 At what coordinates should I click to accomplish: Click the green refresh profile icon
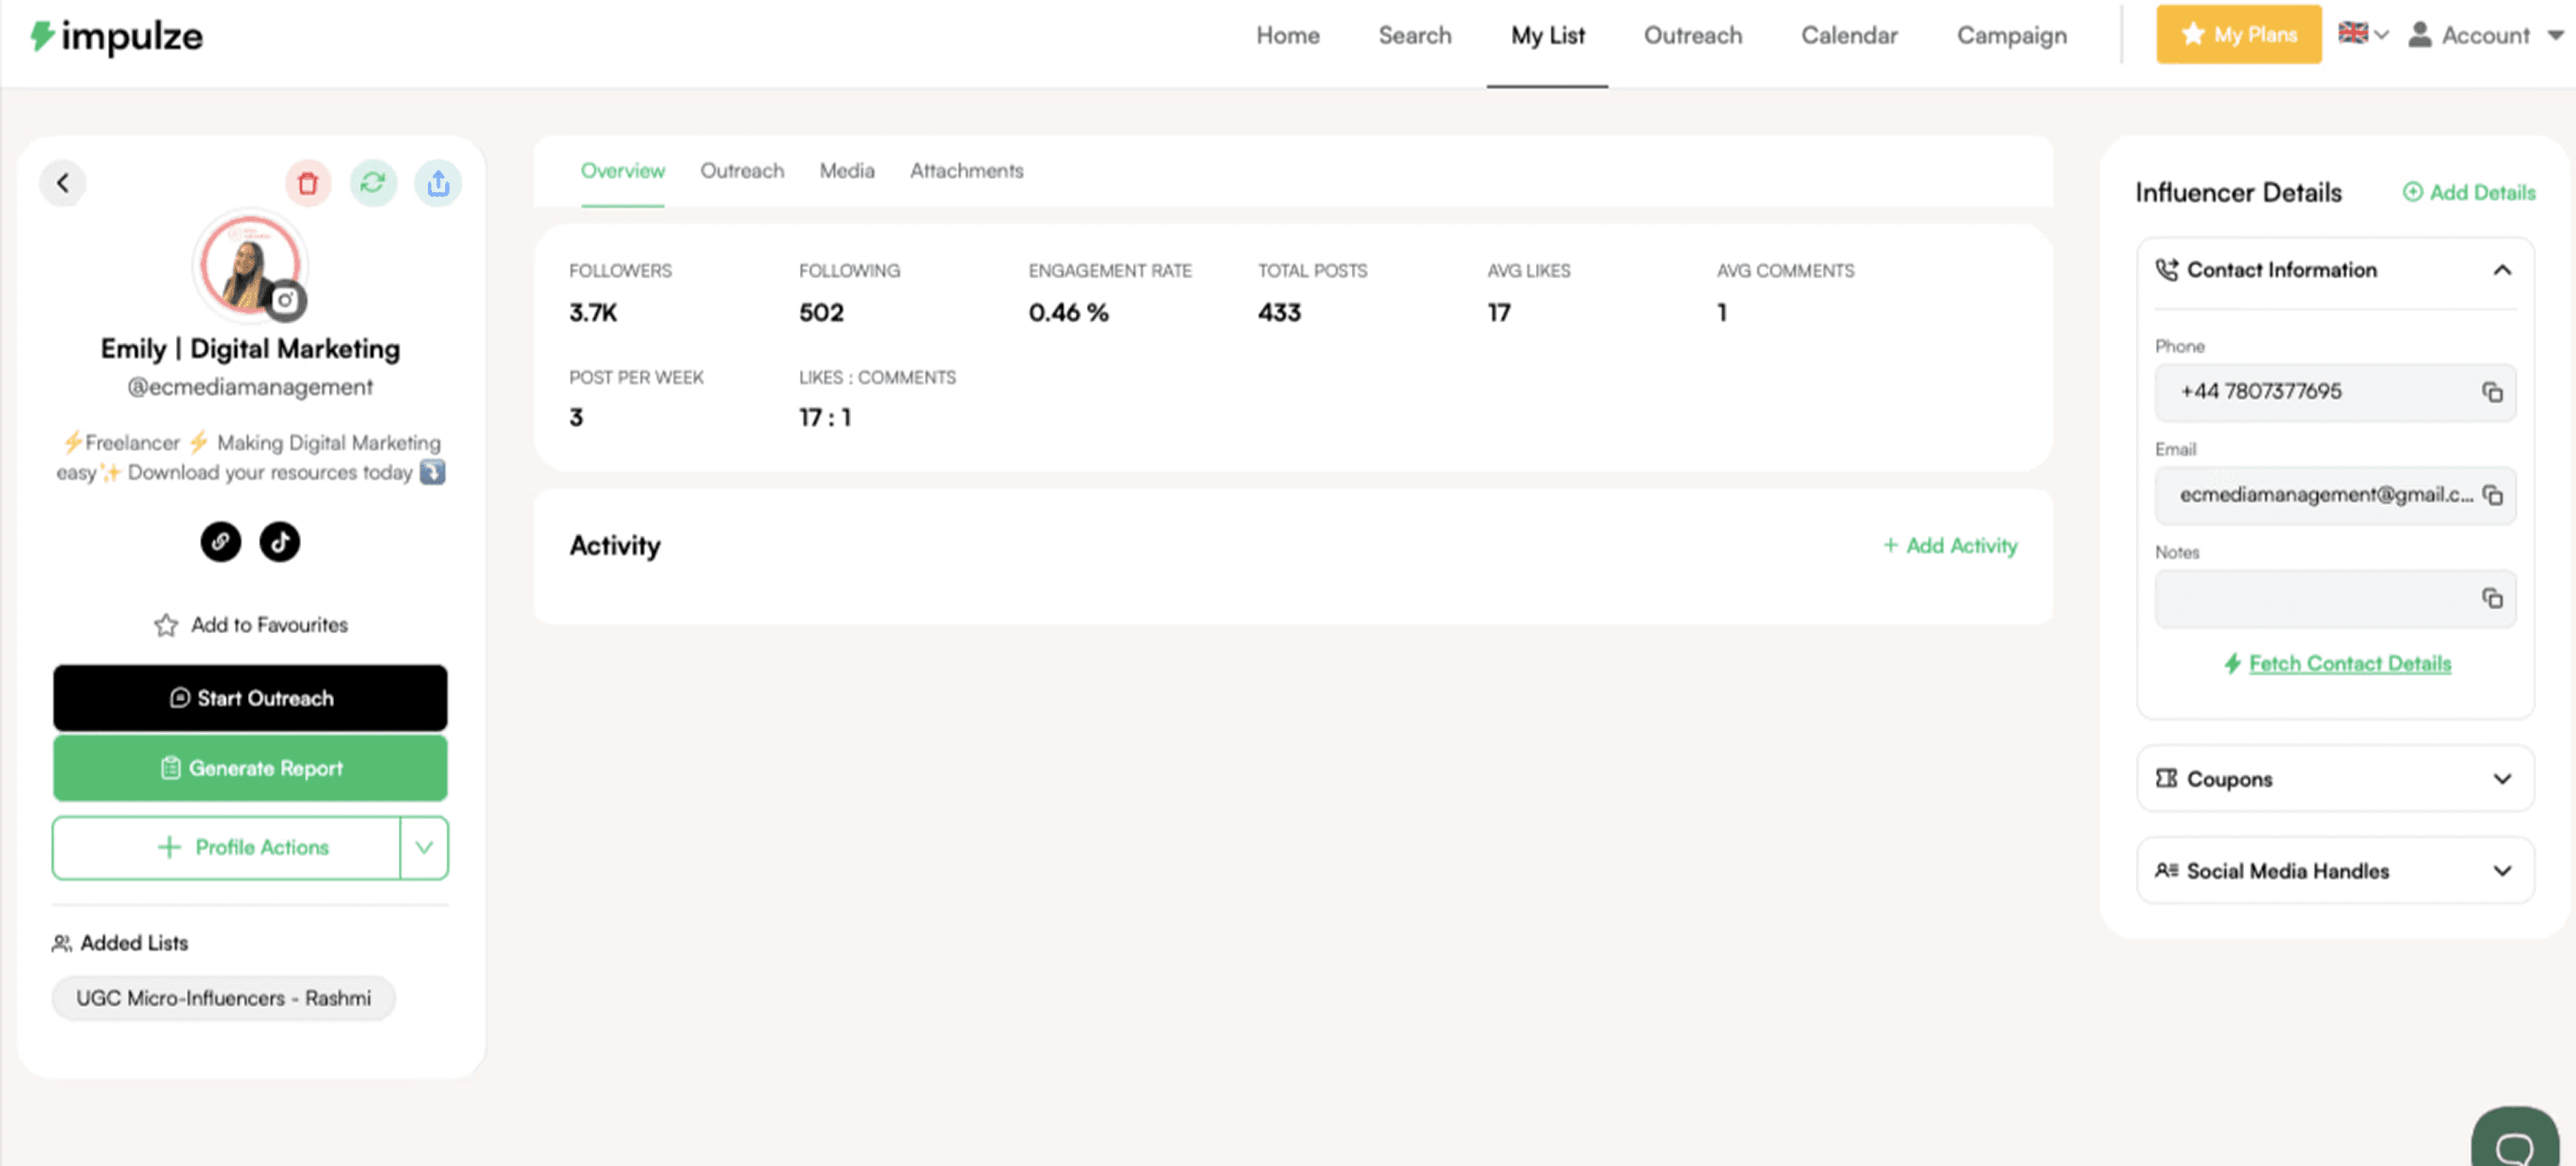(x=373, y=183)
